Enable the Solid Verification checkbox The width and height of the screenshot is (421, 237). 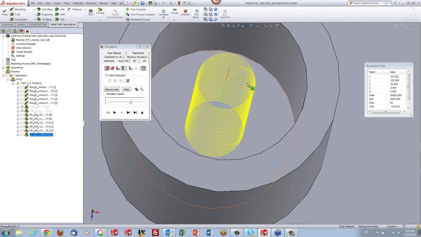107,75
